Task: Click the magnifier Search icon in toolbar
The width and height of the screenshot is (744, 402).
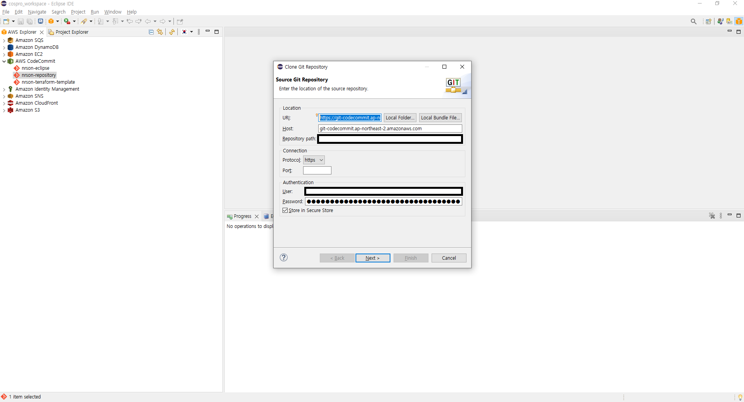Action: [x=694, y=21]
